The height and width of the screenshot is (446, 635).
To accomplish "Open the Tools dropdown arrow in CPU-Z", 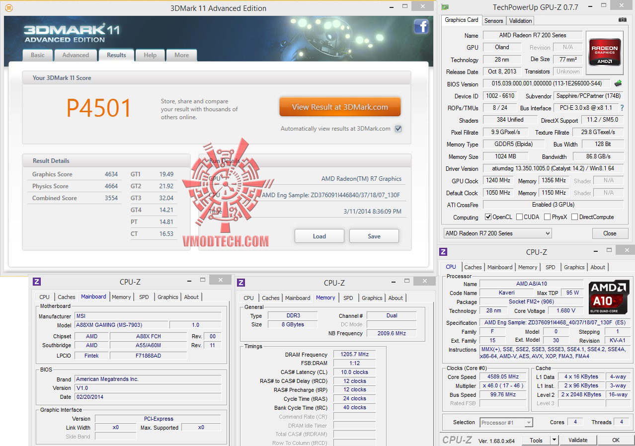I will pos(554,440).
